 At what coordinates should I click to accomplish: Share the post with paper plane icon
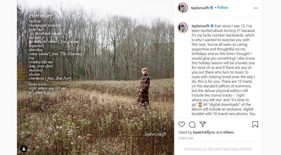point(203,124)
